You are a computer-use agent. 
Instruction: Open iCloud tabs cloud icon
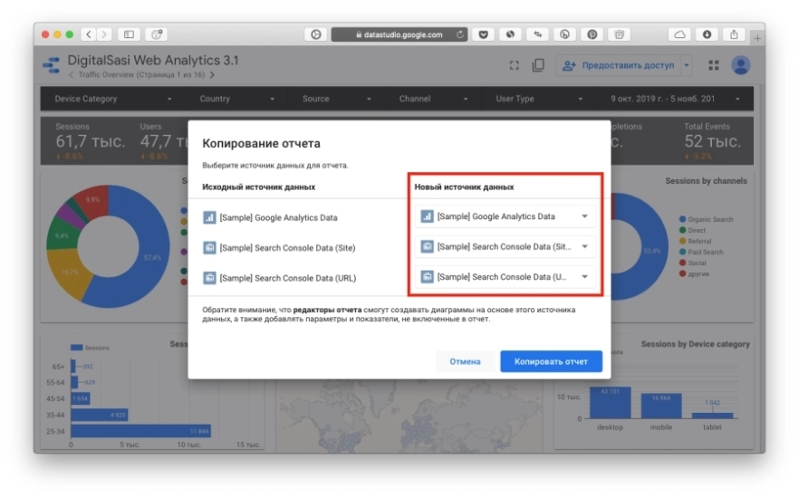[679, 34]
